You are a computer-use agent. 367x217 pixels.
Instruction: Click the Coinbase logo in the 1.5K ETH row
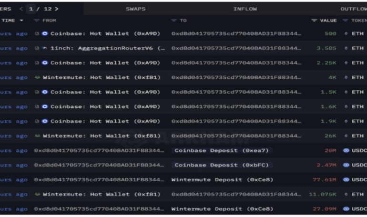coord(45,92)
